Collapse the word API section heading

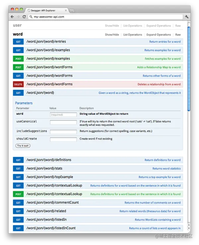18,34
